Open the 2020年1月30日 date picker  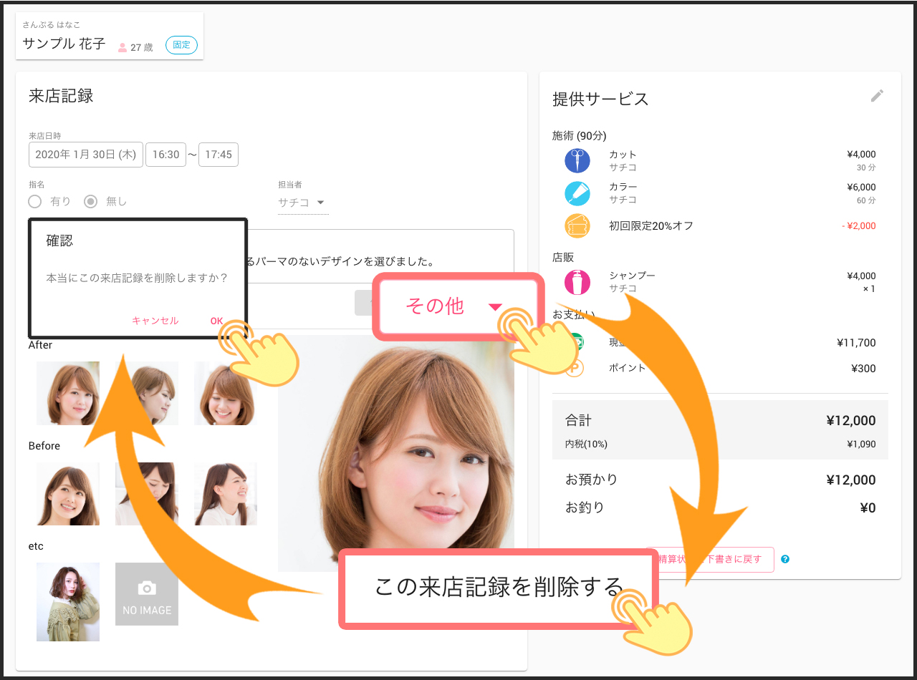(85, 155)
